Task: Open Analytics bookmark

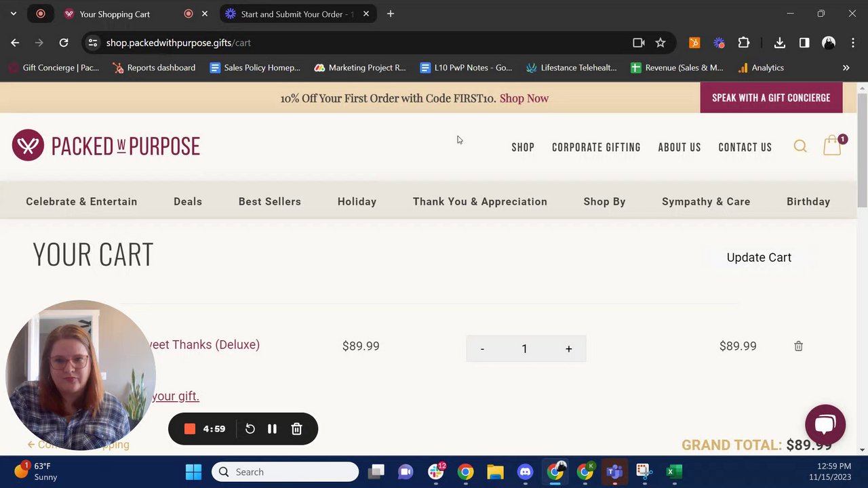Action: click(760, 68)
